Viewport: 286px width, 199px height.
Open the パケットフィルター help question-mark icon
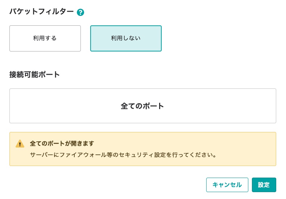[x=80, y=12]
